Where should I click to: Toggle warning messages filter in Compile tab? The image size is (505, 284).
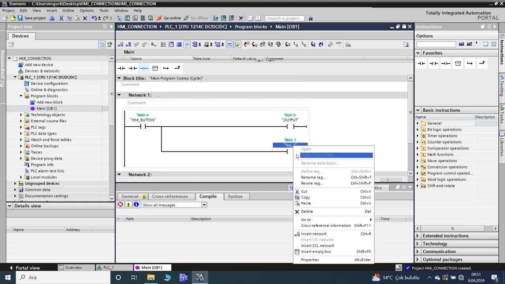click(x=128, y=205)
